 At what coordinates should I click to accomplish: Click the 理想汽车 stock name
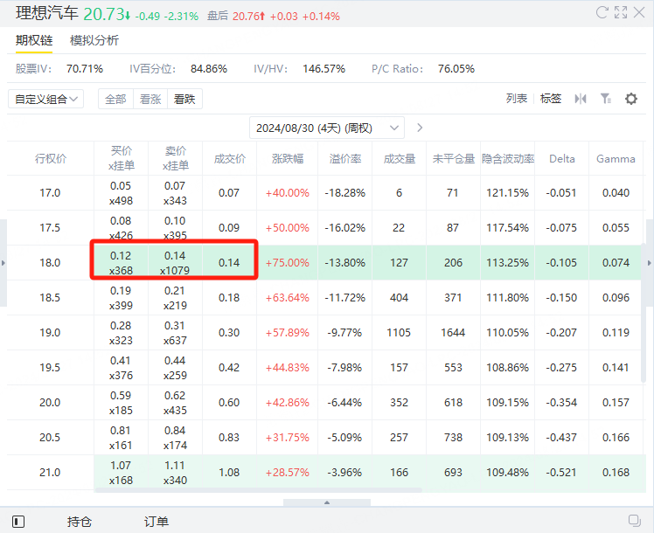point(46,13)
